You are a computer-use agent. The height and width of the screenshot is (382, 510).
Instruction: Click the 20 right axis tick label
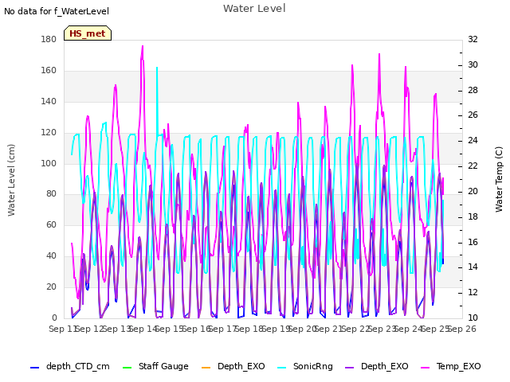coord(473,191)
